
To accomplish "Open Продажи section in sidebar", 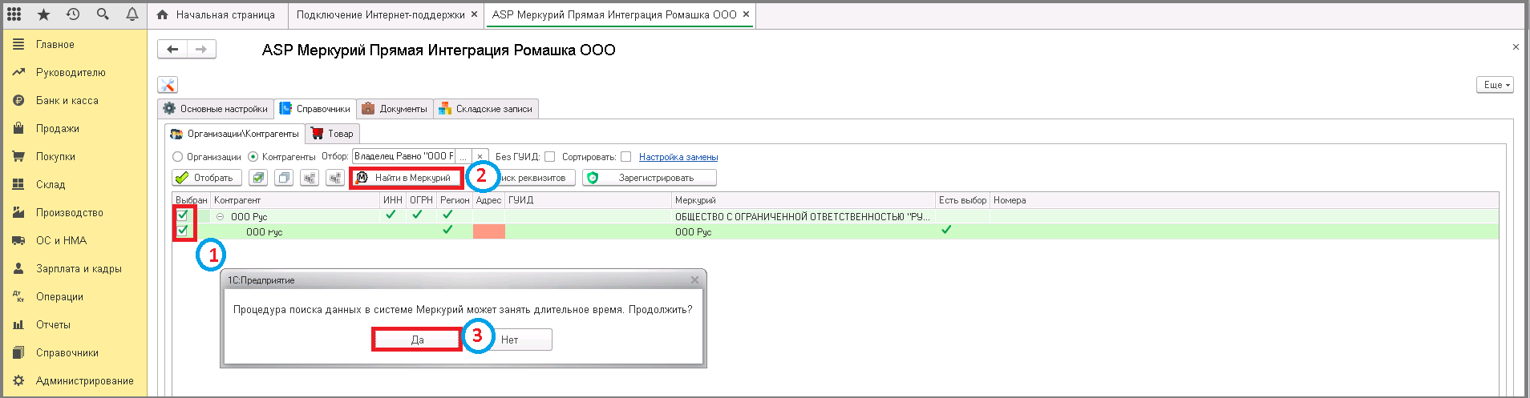I will (75, 129).
